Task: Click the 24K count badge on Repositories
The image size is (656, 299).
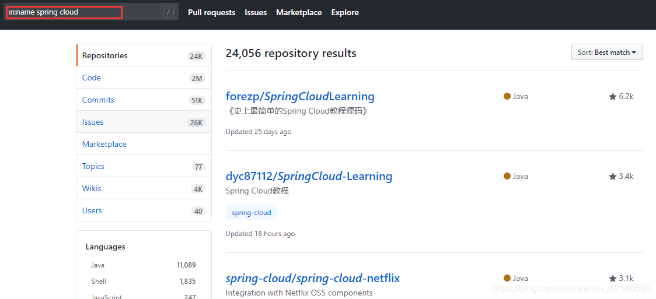Action: [196, 57]
